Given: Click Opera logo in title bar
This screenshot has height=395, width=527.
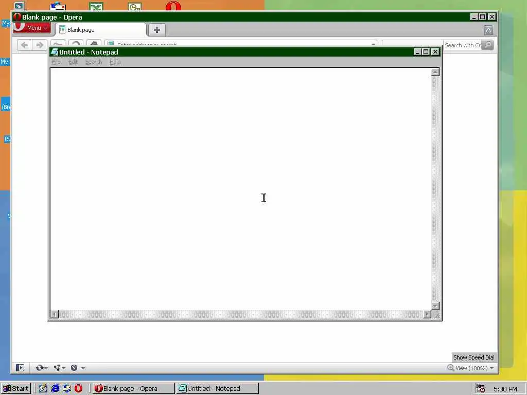Looking at the screenshot, I should coord(17,17).
